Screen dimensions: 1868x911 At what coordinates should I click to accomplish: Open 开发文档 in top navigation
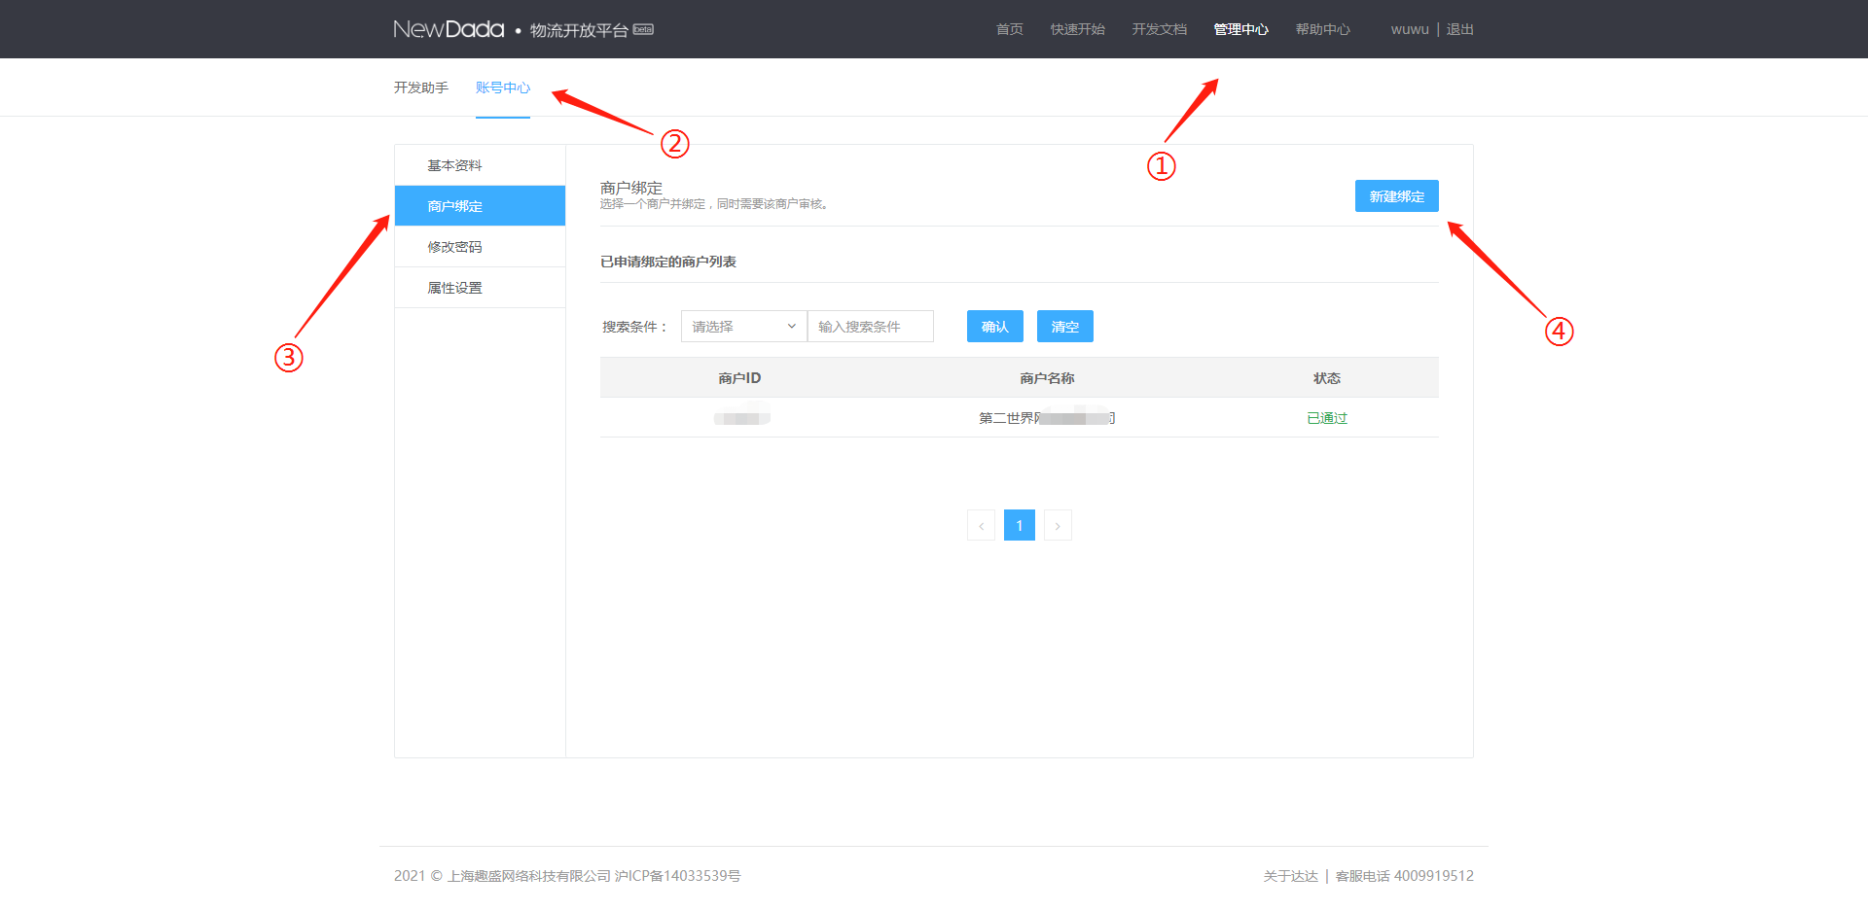tap(1159, 29)
